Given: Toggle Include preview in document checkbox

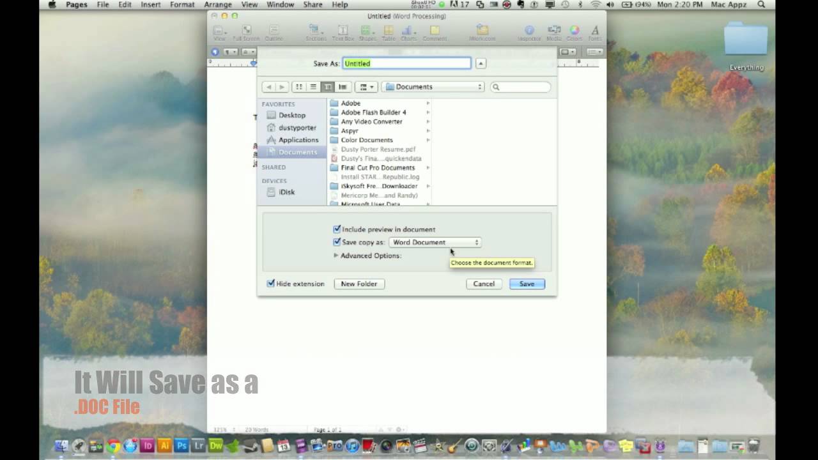Looking at the screenshot, I should (x=337, y=229).
